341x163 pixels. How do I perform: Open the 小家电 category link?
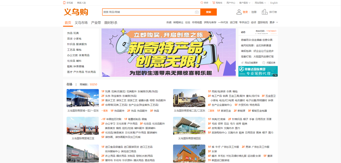tap(78, 39)
